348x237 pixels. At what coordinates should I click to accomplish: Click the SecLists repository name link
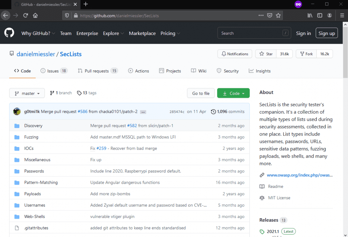tap(71, 54)
